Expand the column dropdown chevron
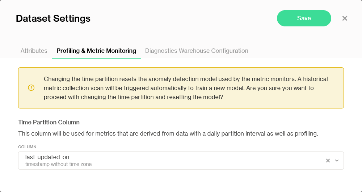The image size is (362, 192). tap(337, 161)
